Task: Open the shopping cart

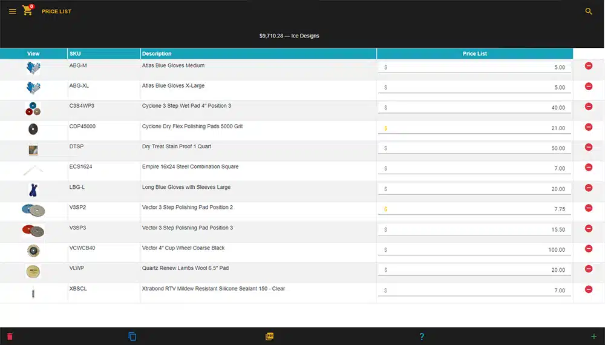Action: (27, 11)
